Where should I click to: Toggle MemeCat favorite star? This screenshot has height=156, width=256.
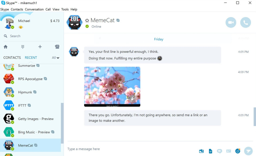87,21
